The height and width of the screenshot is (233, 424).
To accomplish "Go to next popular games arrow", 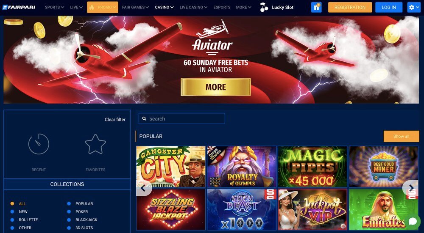I will [411, 188].
